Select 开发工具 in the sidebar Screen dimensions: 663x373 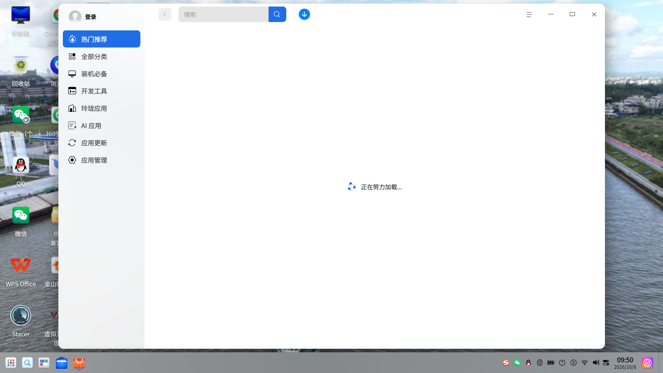(102, 91)
